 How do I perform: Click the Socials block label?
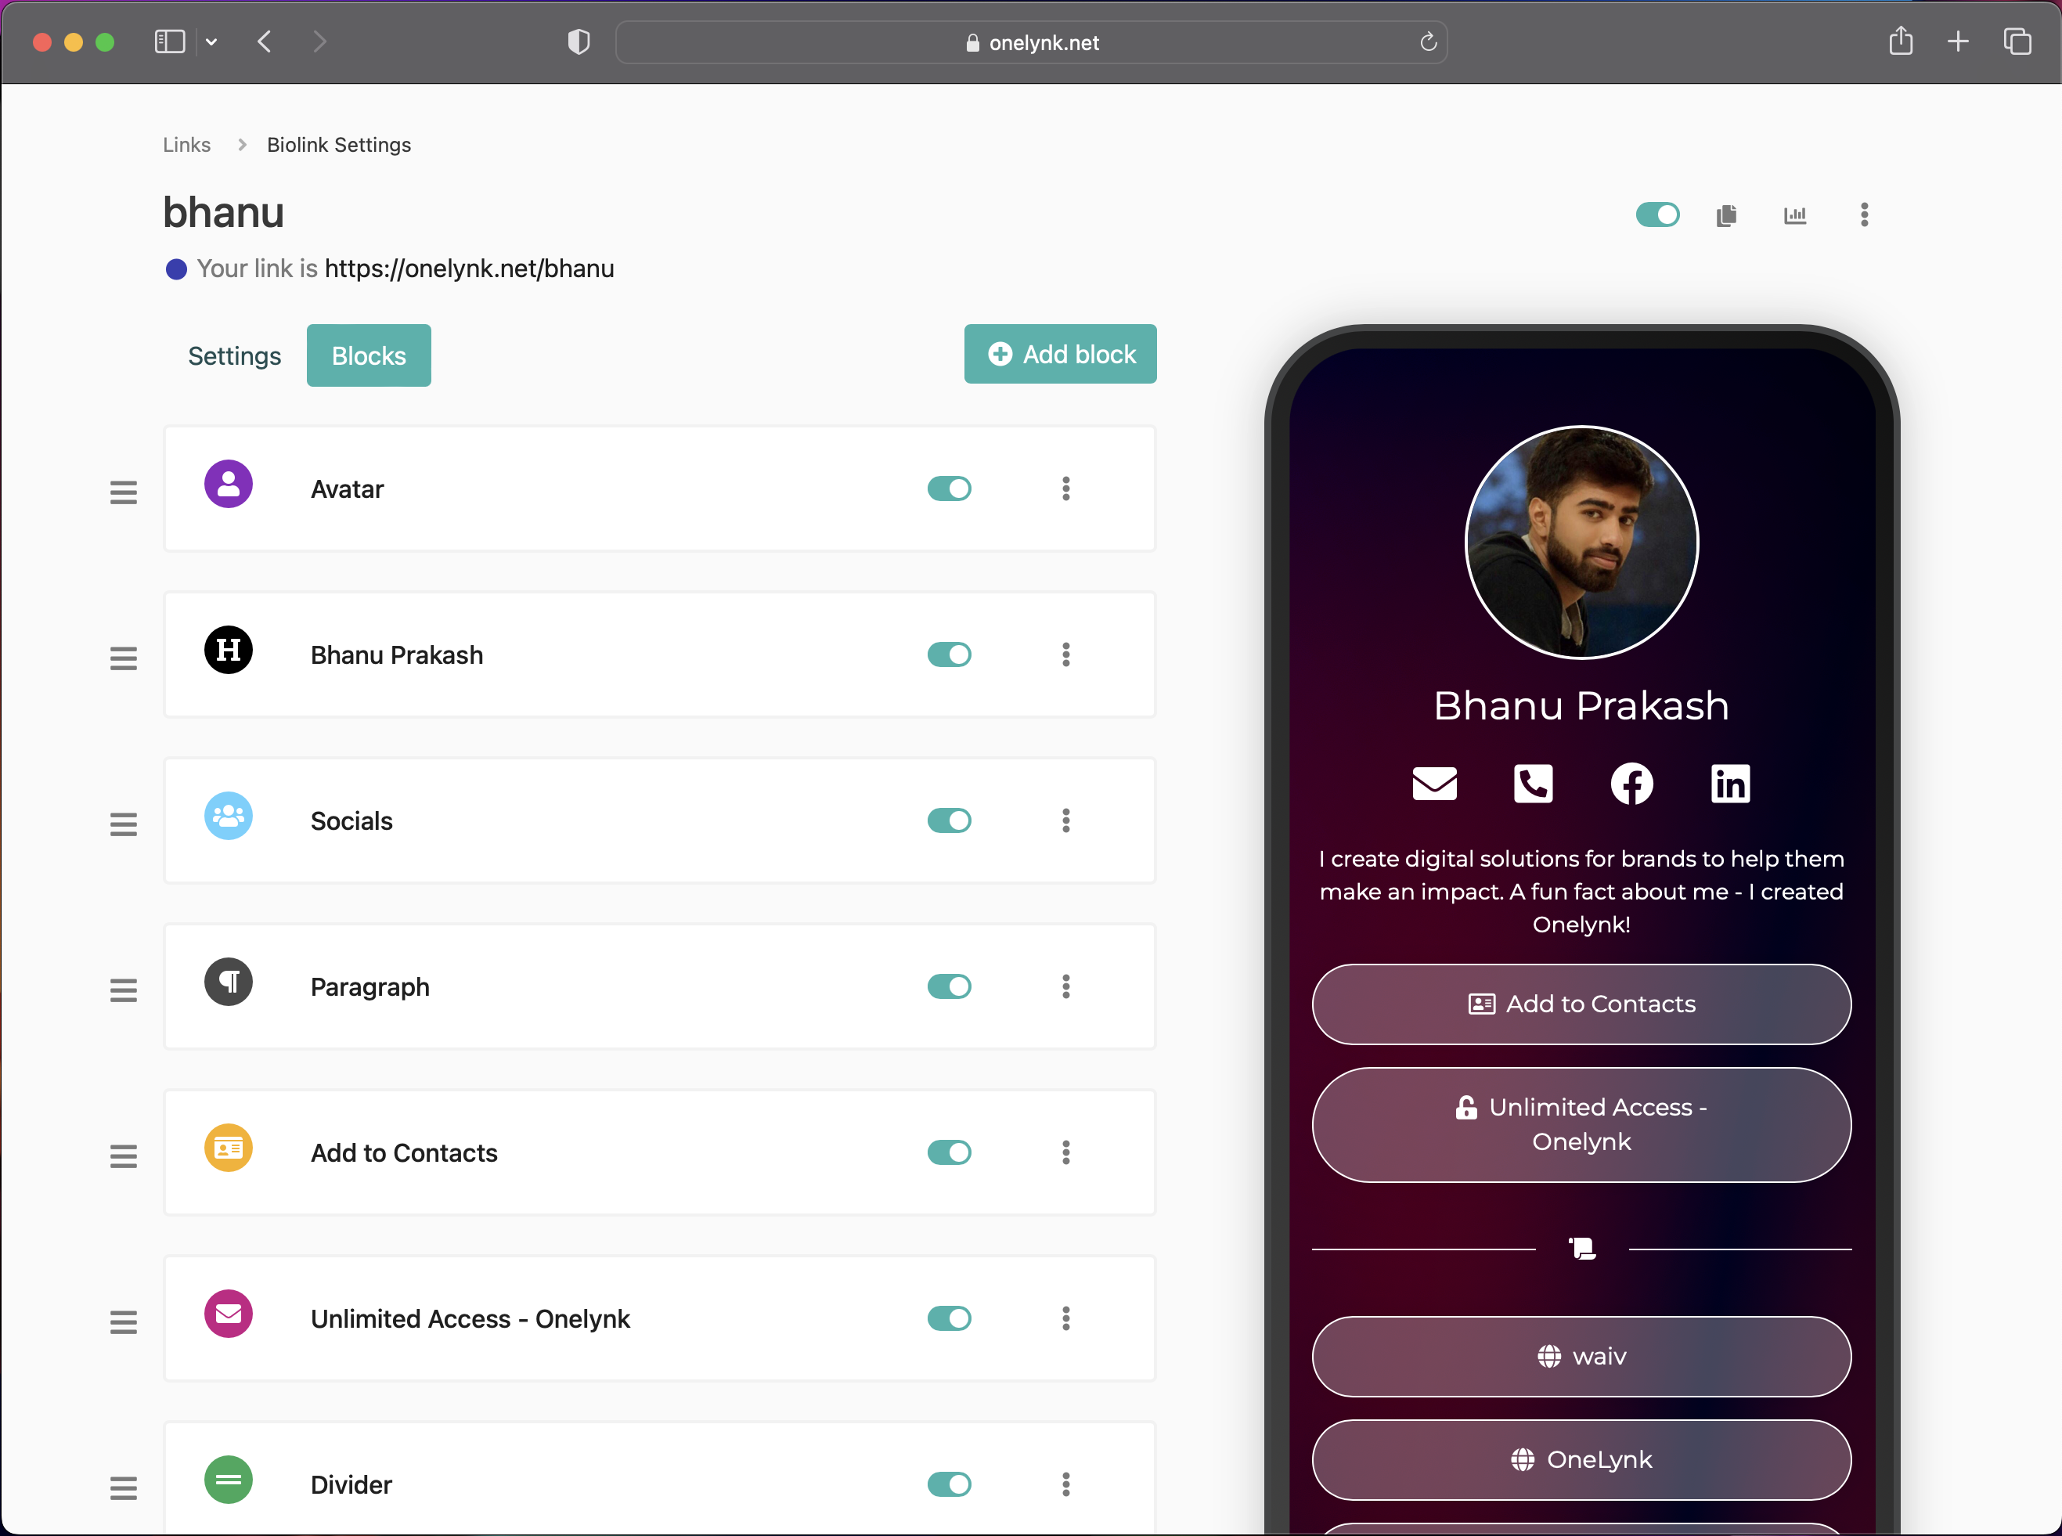351,821
